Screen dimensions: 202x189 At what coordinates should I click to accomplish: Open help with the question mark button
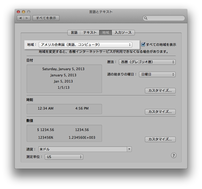tap(174, 155)
